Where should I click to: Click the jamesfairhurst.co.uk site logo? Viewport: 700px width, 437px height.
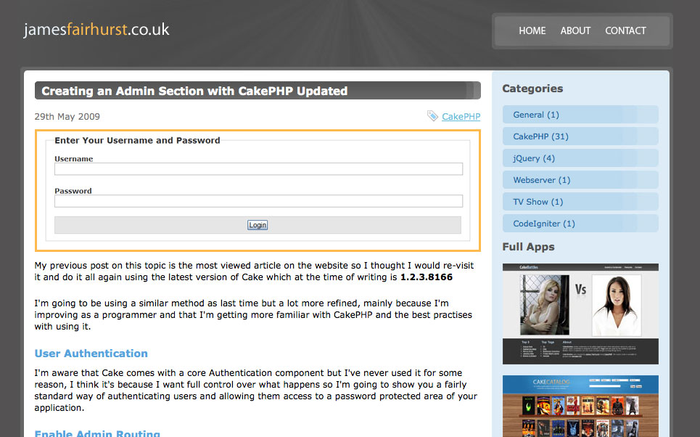click(96, 30)
